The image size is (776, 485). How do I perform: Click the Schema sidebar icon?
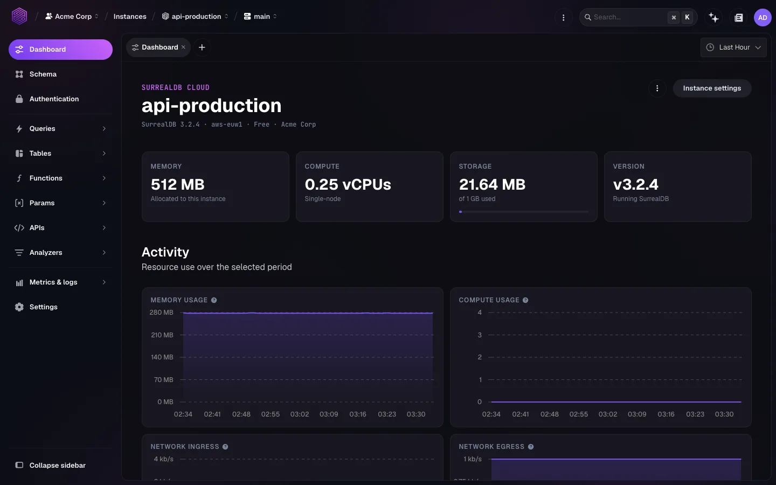(x=19, y=74)
